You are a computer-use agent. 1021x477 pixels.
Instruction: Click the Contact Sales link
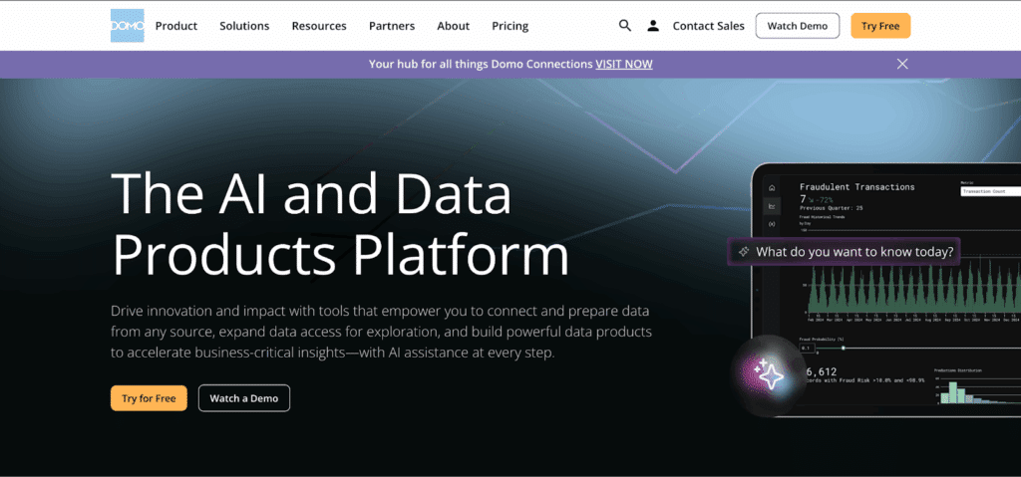click(x=709, y=26)
